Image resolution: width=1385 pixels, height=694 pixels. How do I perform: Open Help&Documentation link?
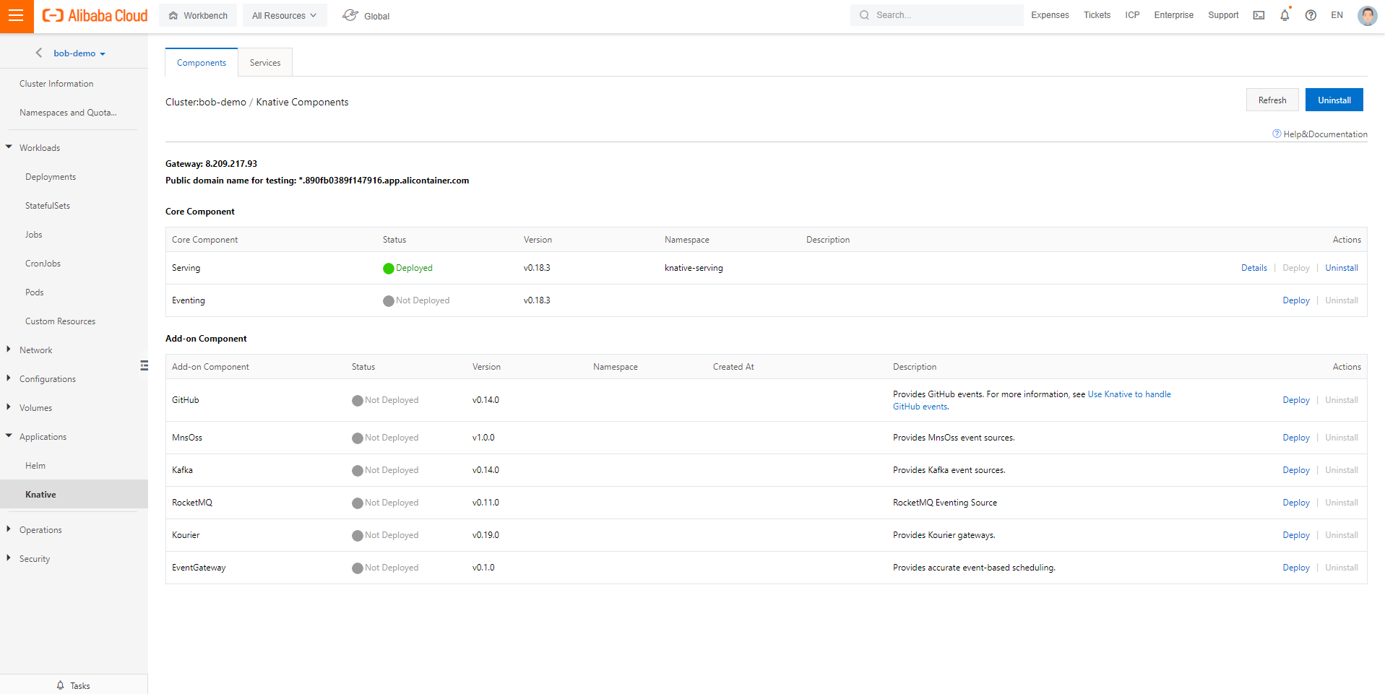[1320, 134]
